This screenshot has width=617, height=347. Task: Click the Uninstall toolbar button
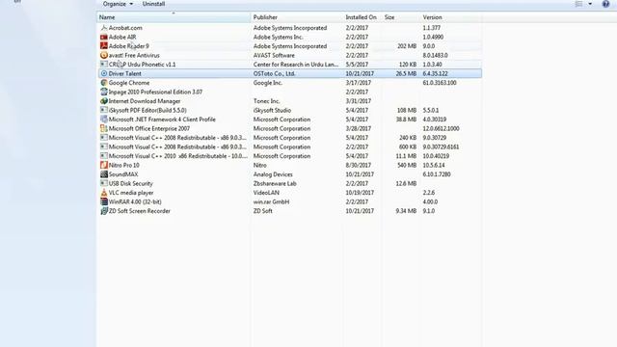[153, 4]
